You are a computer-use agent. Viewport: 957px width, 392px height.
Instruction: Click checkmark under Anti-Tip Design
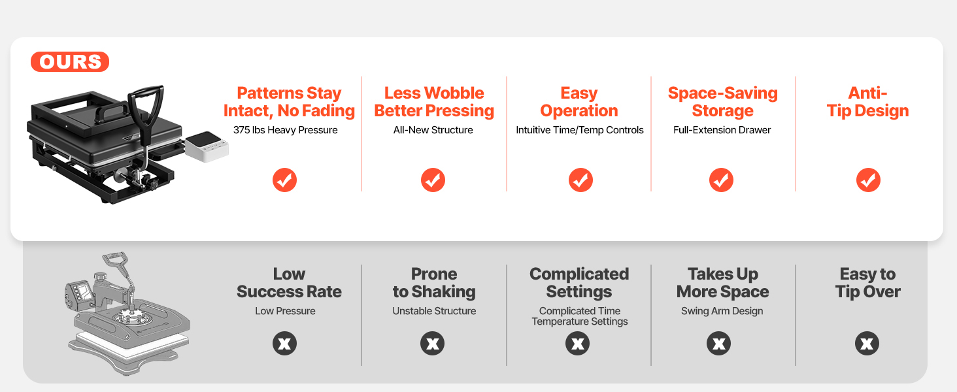point(868,180)
